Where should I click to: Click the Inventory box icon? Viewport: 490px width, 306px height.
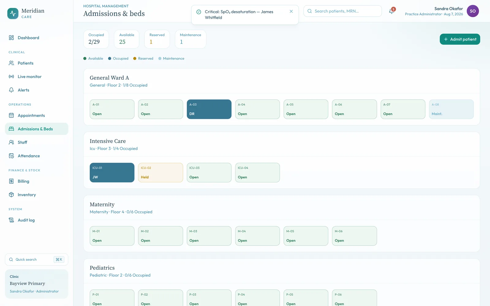click(x=11, y=195)
